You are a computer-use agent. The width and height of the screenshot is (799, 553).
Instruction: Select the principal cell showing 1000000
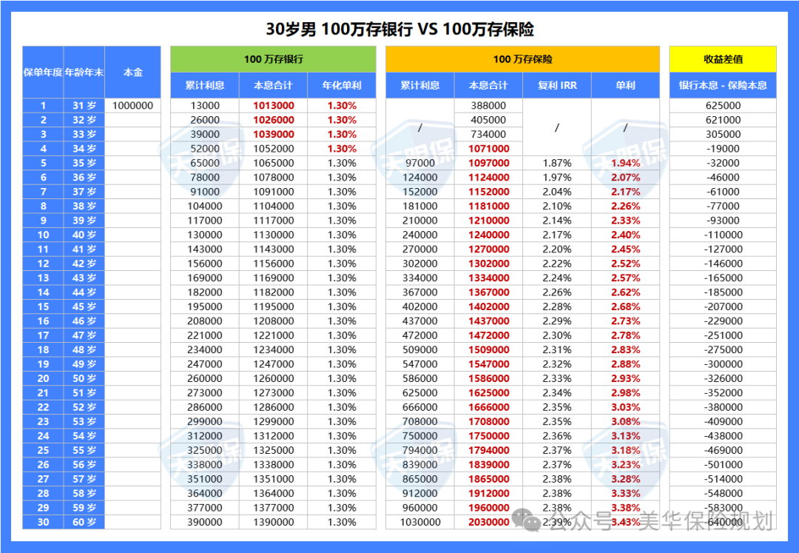(132, 106)
